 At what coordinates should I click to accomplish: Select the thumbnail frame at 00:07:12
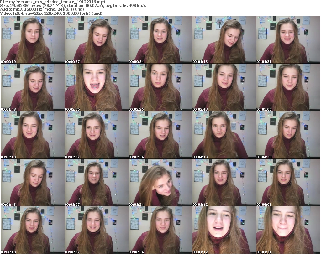[x=224, y=230]
